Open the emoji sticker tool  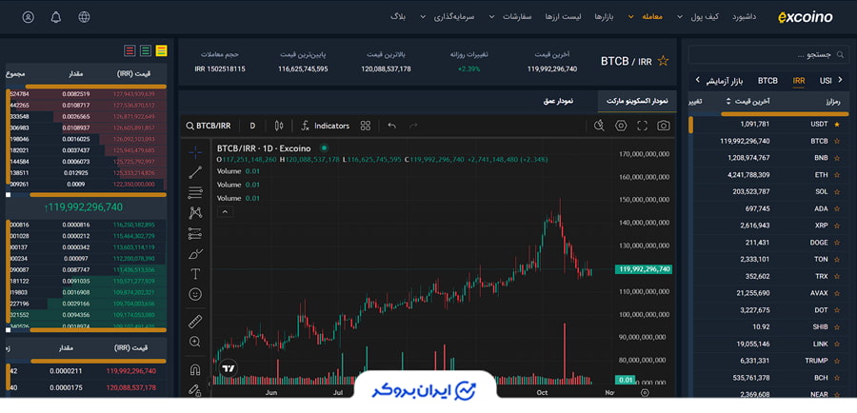tap(195, 295)
